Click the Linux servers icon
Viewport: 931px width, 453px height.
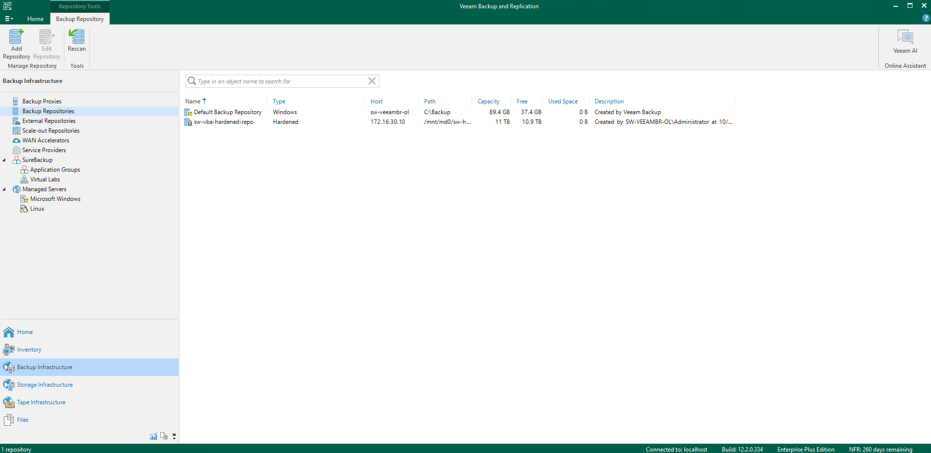click(24, 209)
